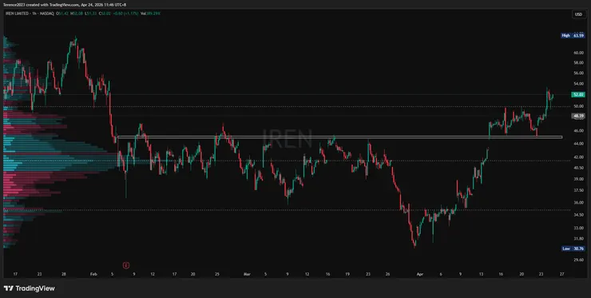The height and width of the screenshot is (298, 591).
Task: Click the 36.00 price scale label
Action: [x=578, y=203]
